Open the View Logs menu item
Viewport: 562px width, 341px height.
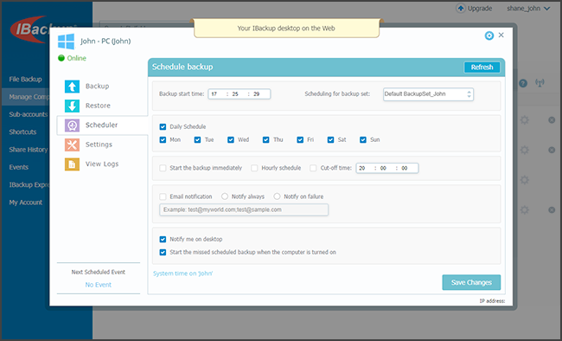tap(103, 164)
